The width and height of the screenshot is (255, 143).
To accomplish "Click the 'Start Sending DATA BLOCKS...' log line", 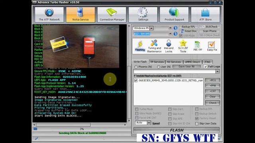I will tap(58, 116).
